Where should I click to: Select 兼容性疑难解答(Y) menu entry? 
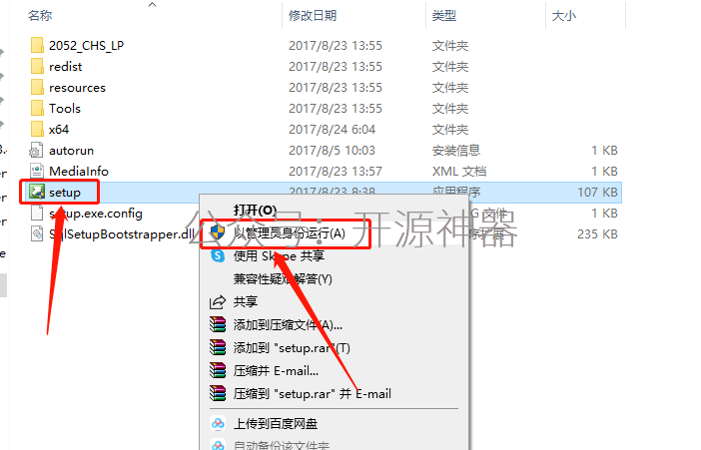click(283, 278)
